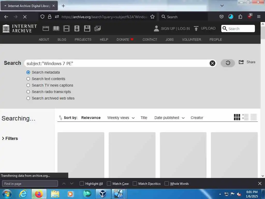Expand the Filters section
The height and width of the screenshot is (199, 265).
point(10,138)
